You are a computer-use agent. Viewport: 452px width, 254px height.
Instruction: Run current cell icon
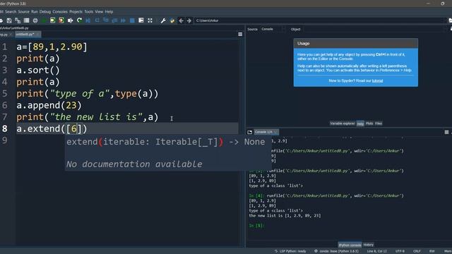point(53,20)
